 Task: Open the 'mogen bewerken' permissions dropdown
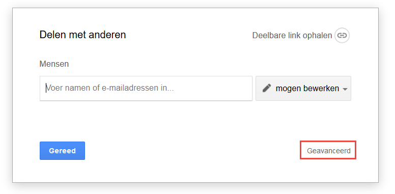(303, 89)
